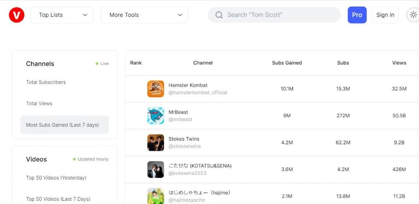Open the こたせな (KOTATSU&SENA) name

[x=200, y=166]
